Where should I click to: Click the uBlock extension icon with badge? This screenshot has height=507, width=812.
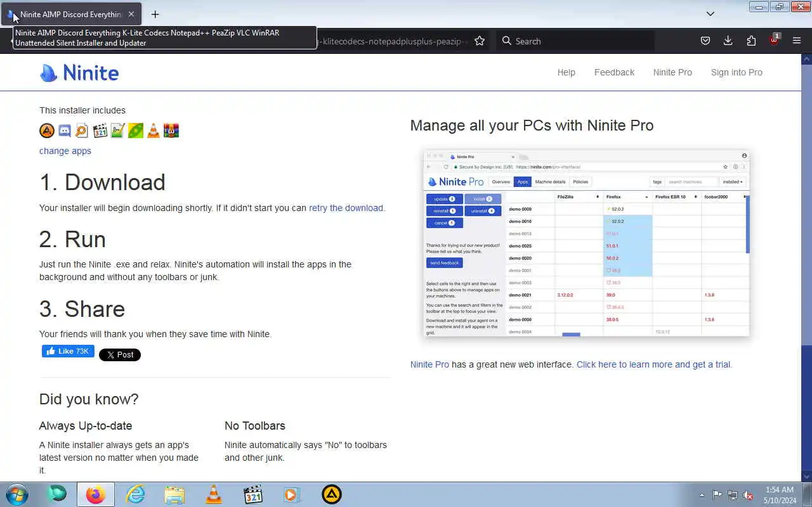click(x=774, y=41)
